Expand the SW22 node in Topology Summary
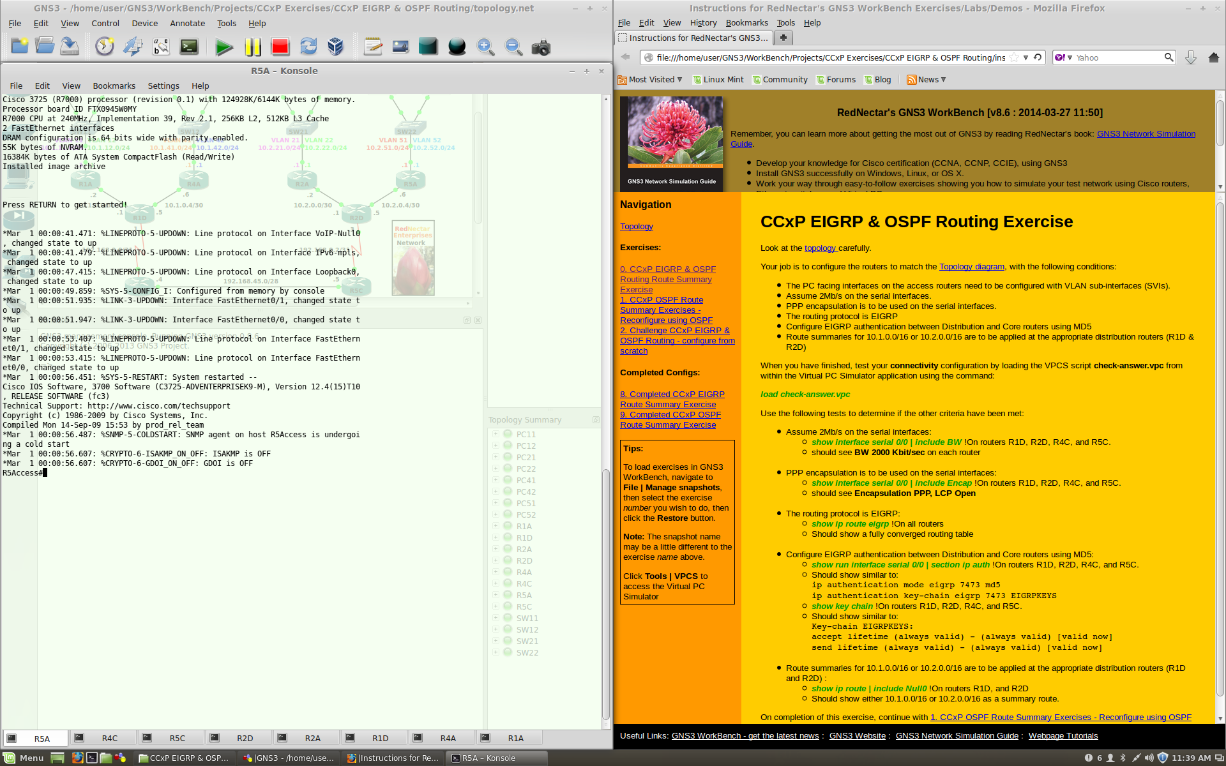The width and height of the screenshot is (1226, 766). tap(496, 652)
